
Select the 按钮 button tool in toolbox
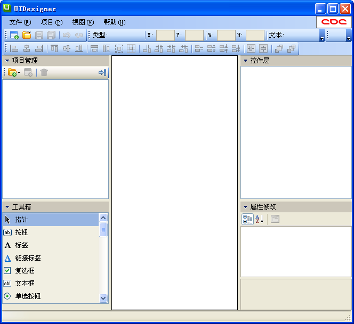point(21,232)
